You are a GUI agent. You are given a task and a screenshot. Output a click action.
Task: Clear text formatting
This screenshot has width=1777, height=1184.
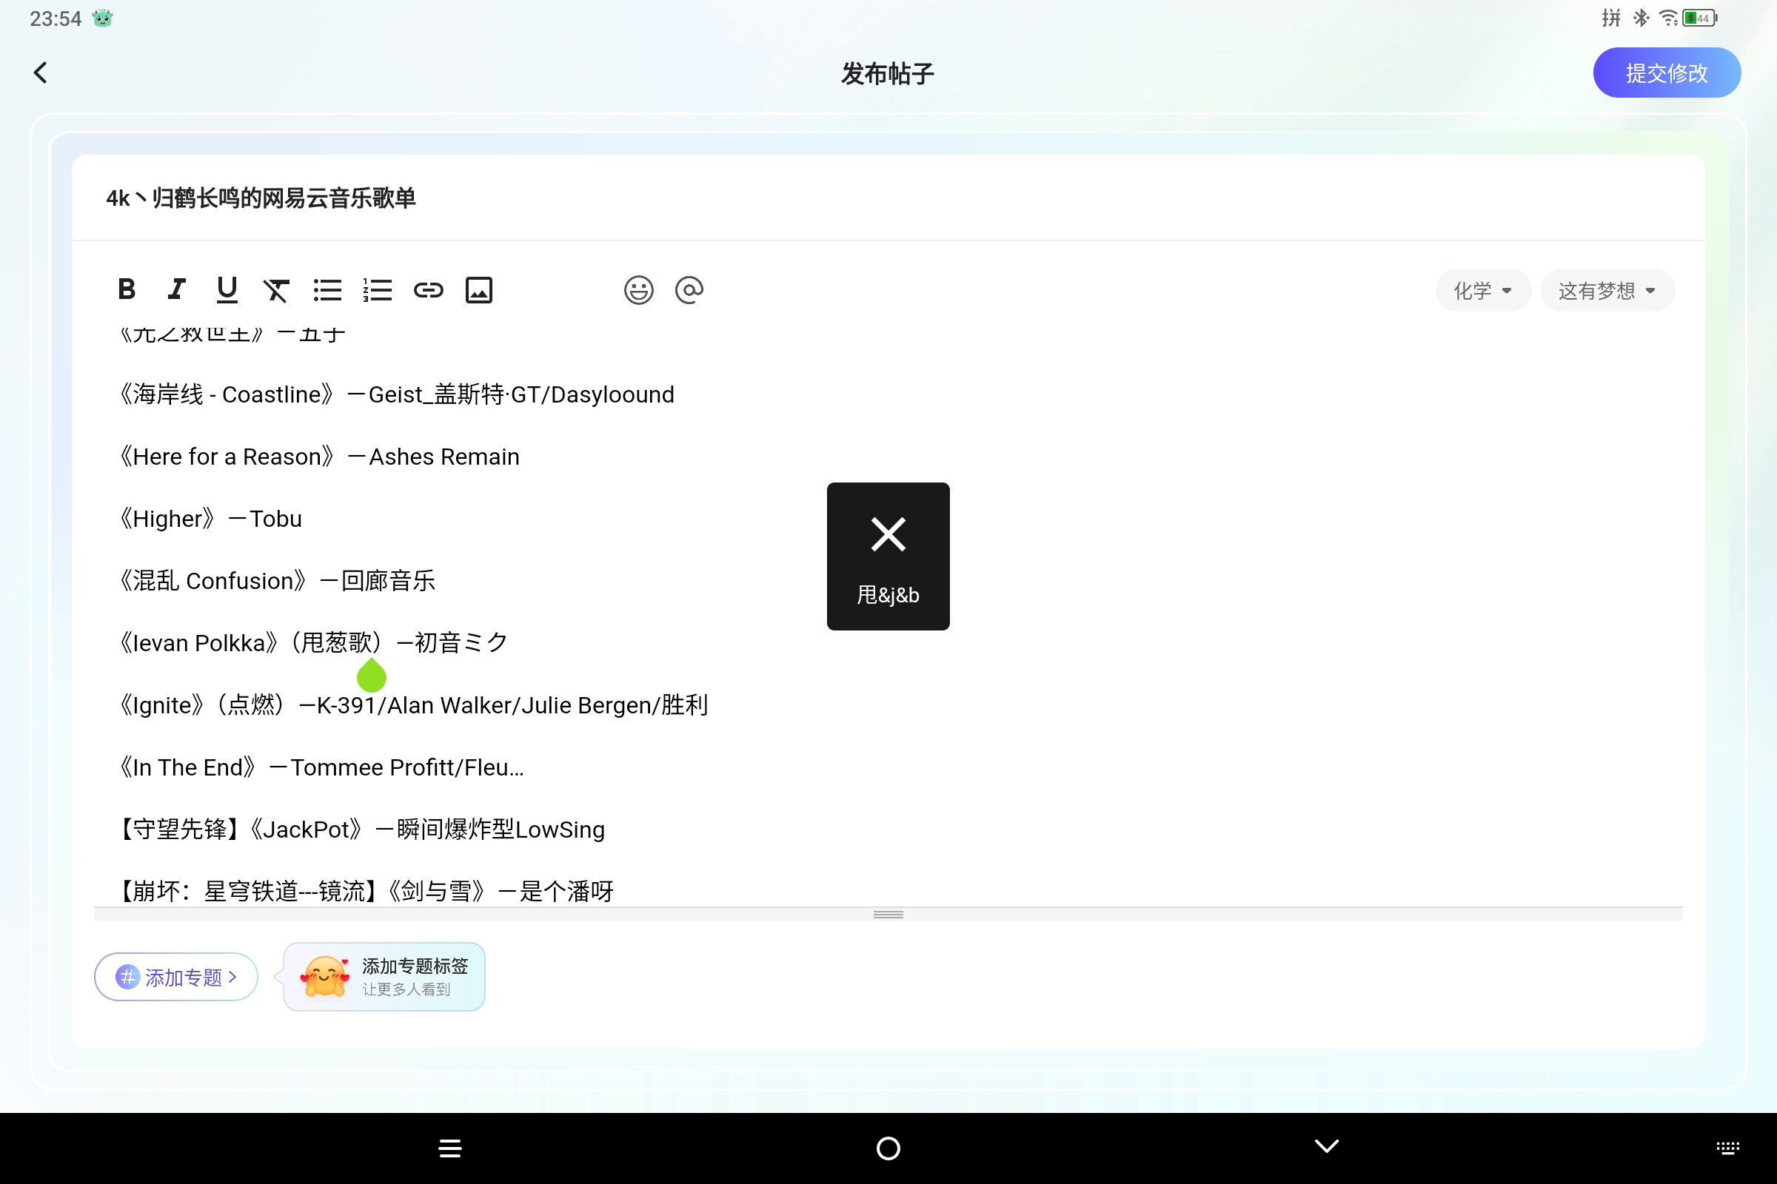coord(276,290)
